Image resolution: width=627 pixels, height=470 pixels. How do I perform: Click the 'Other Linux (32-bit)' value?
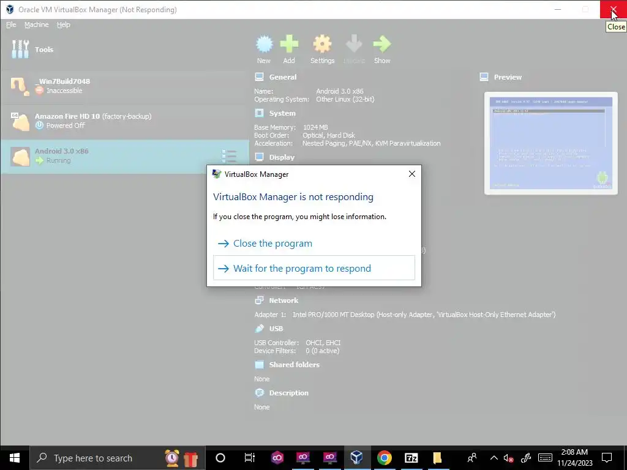345,99
